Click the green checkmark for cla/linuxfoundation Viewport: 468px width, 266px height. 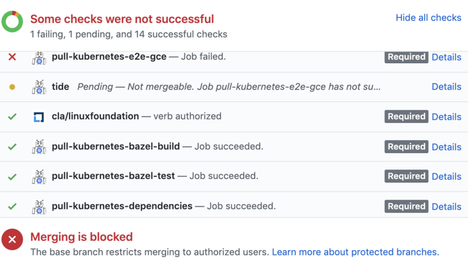coord(12,117)
